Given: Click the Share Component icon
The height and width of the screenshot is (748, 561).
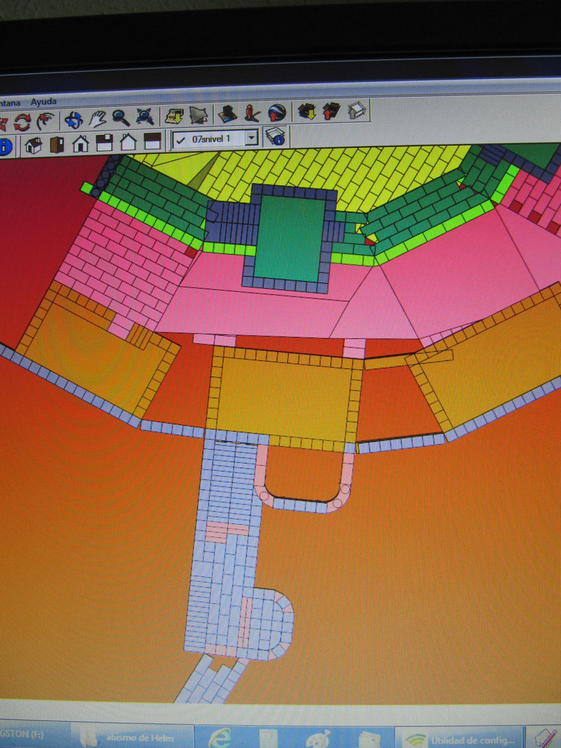Looking at the screenshot, I should (357, 110).
